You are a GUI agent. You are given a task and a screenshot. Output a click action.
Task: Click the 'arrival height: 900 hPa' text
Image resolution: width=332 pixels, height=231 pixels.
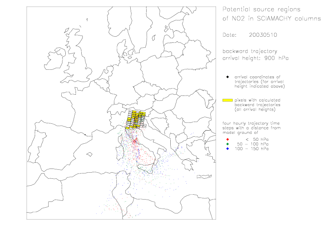(x=255, y=58)
